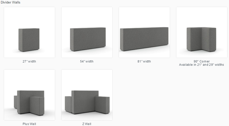Pick the Z Wall product thumbnail
The image size is (229, 126).
point(87,95)
